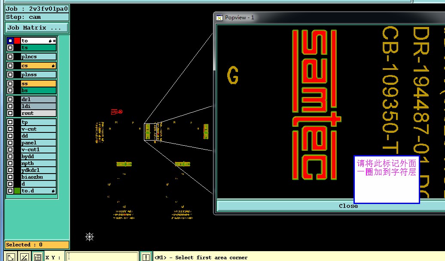Enable display checkbox for 'plncs' layer
This screenshot has height=261, width=445.
(10, 57)
